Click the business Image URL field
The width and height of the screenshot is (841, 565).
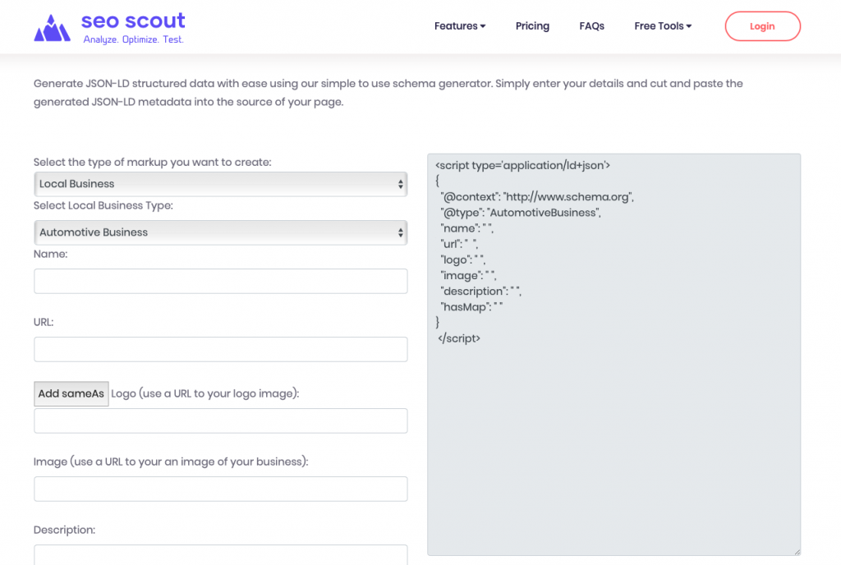pyautogui.click(x=220, y=489)
